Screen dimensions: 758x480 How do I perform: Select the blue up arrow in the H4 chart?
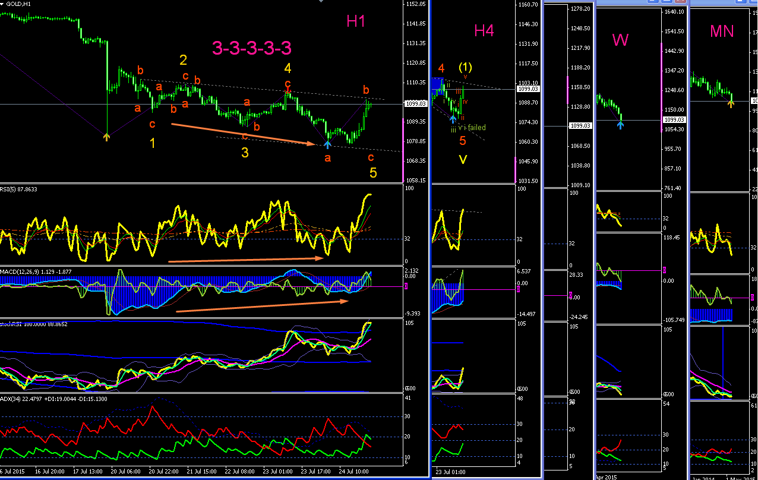pyautogui.click(x=453, y=119)
